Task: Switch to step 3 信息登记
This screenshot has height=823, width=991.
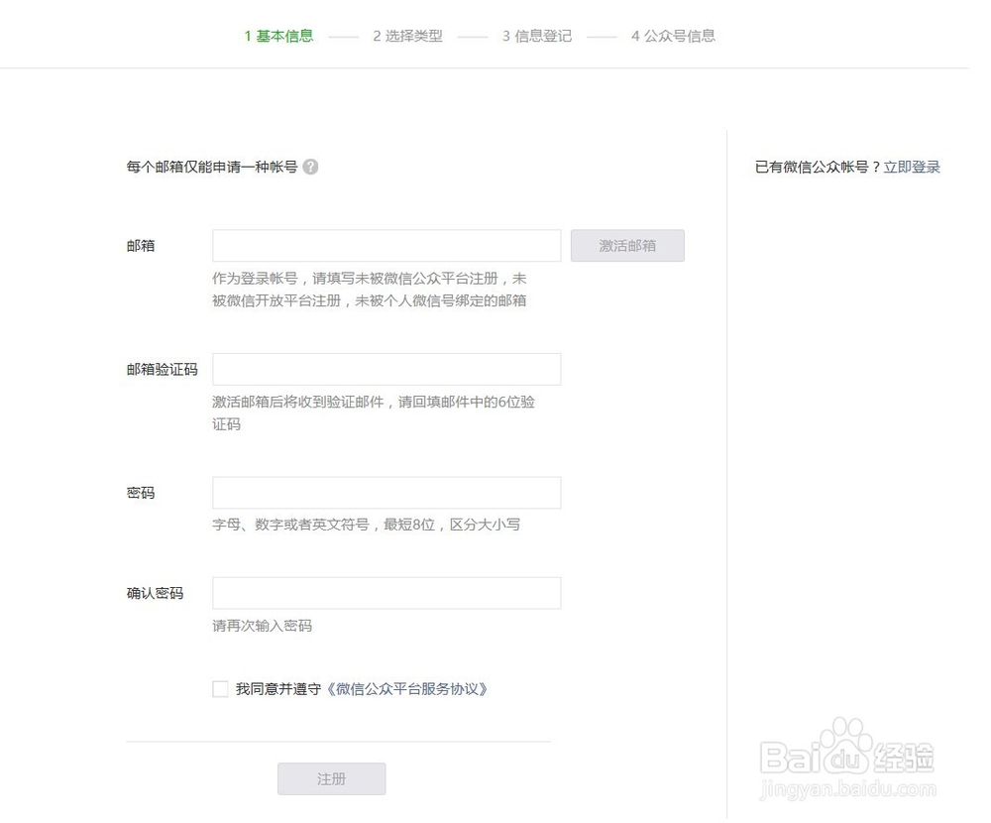Action: pos(536,36)
